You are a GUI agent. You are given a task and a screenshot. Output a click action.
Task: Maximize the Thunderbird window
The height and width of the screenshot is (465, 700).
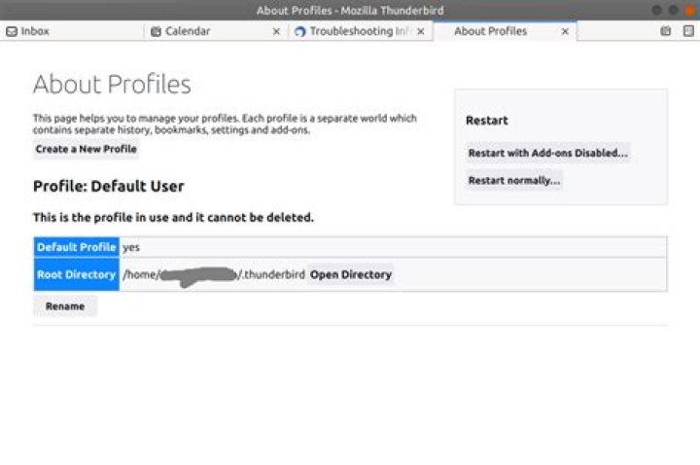click(x=674, y=11)
